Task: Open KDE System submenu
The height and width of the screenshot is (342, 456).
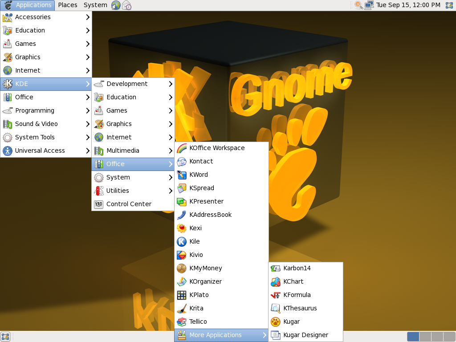Action: click(x=133, y=177)
